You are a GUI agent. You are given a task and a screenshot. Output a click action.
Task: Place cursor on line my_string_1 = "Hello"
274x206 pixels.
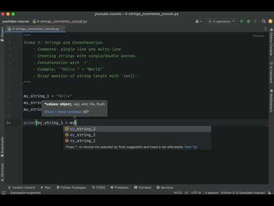click(x=48, y=96)
